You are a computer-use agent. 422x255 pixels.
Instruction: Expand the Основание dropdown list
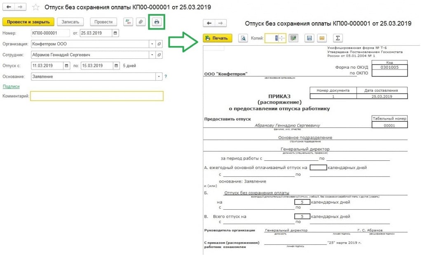159,76
